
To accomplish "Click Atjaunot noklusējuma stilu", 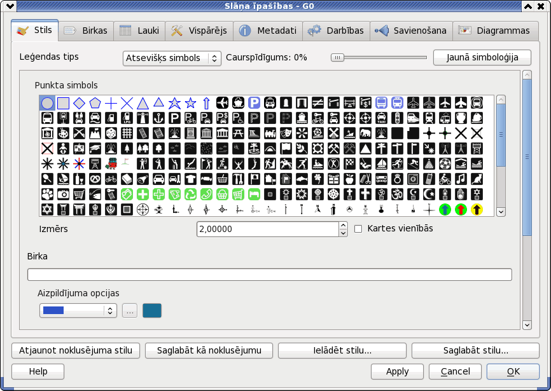I will (x=76, y=351).
